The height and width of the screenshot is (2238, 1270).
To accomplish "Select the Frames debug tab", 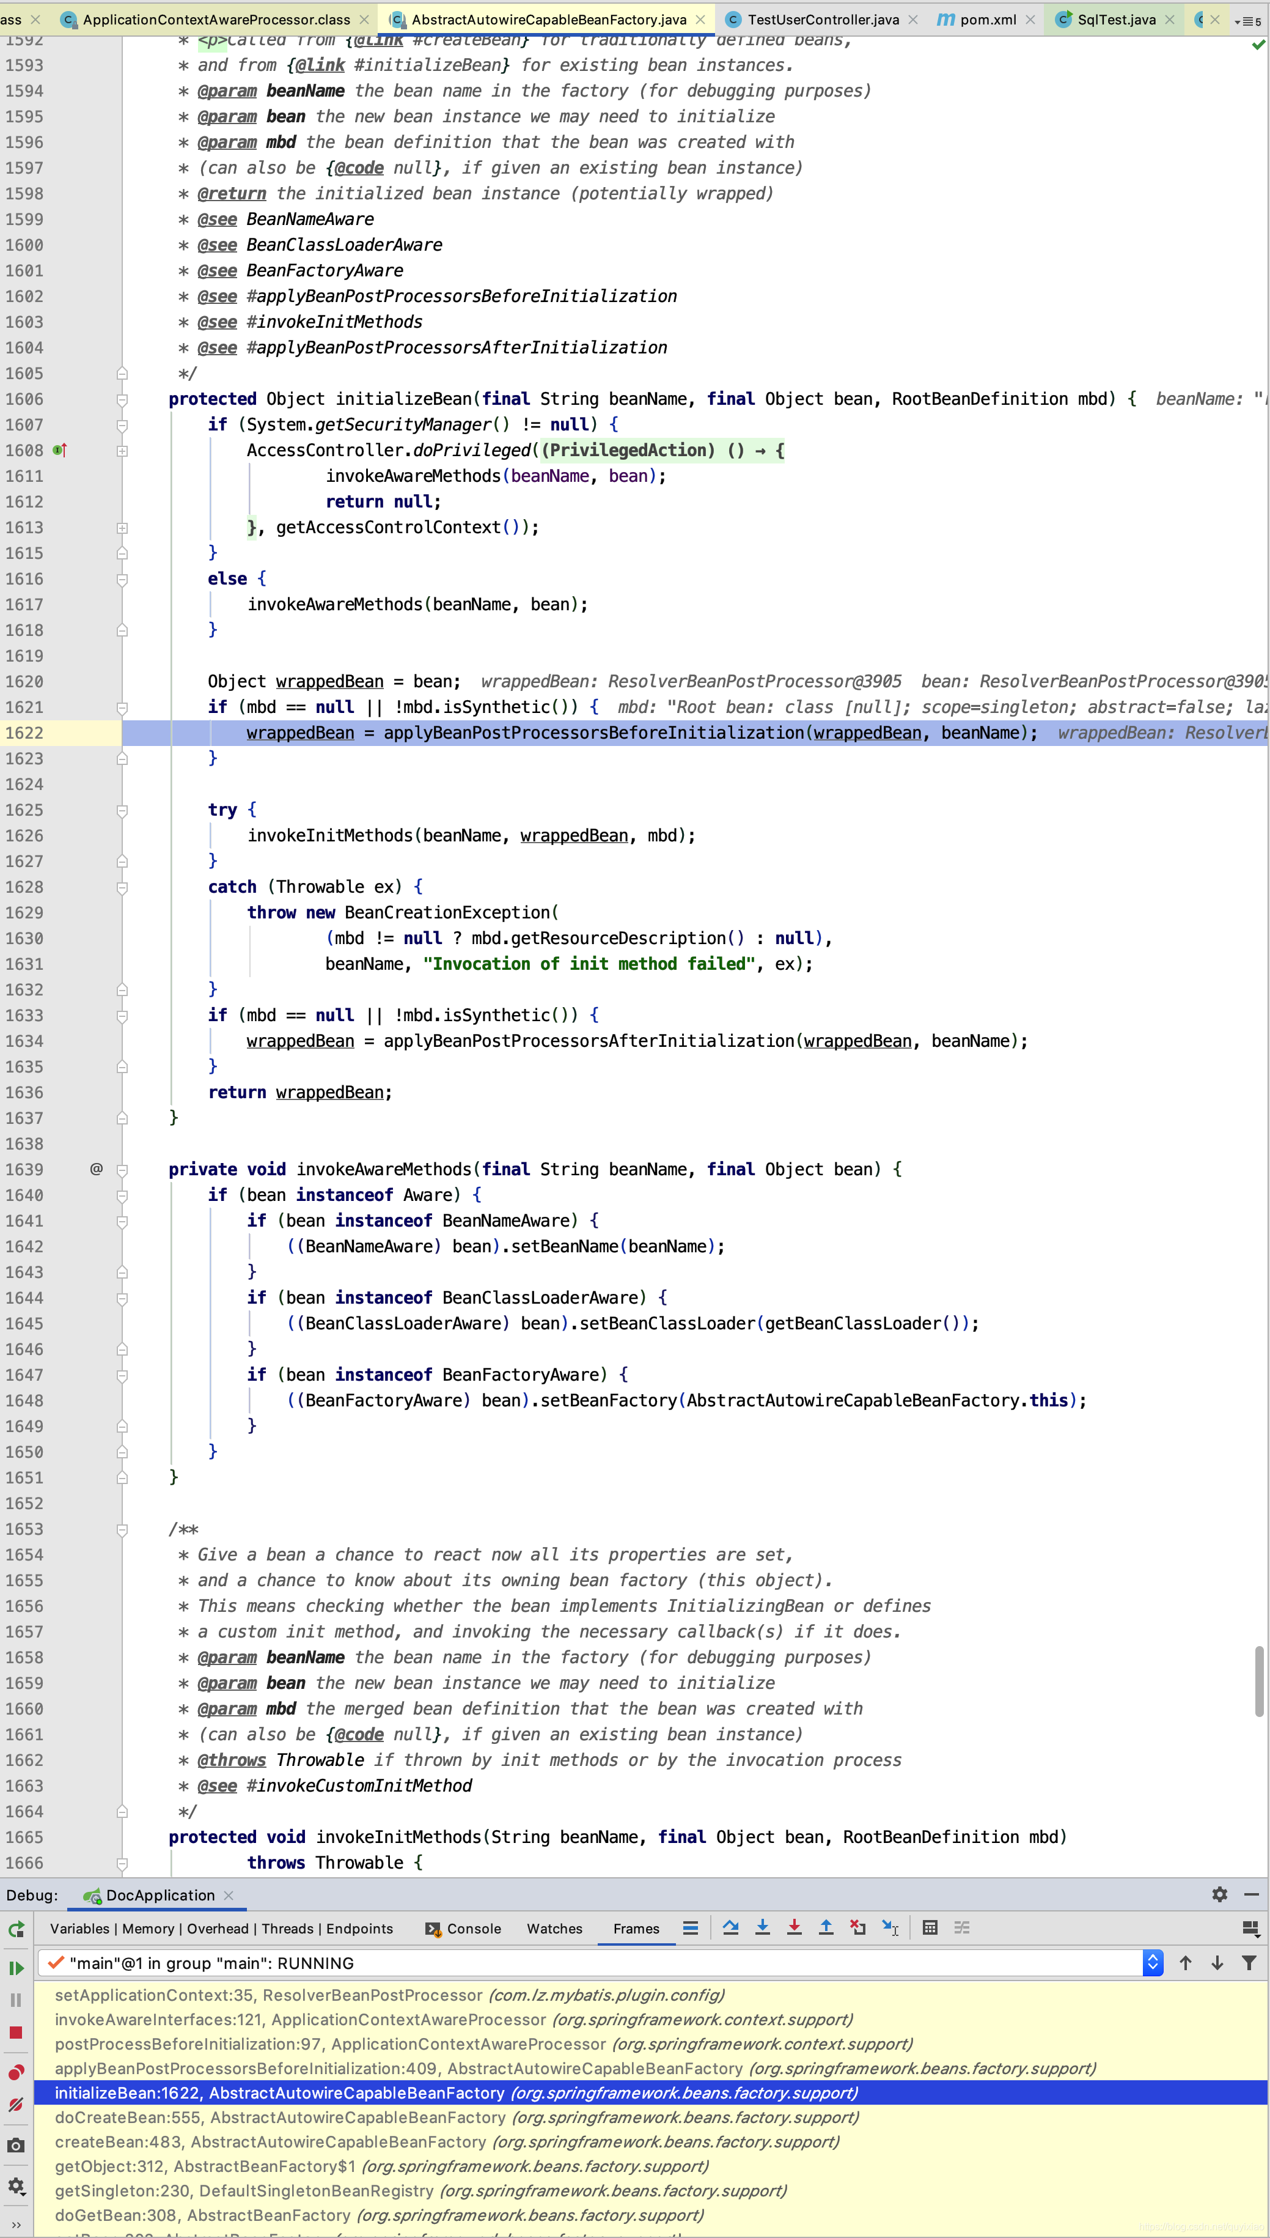I will 636,1928.
